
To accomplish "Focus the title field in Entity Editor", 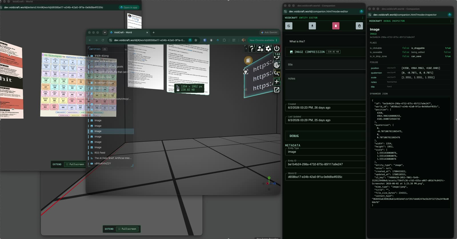I will tap(325, 65).
